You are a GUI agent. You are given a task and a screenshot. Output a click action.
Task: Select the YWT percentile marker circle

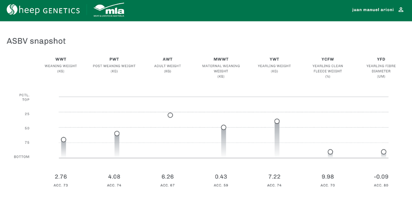point(277,121)
